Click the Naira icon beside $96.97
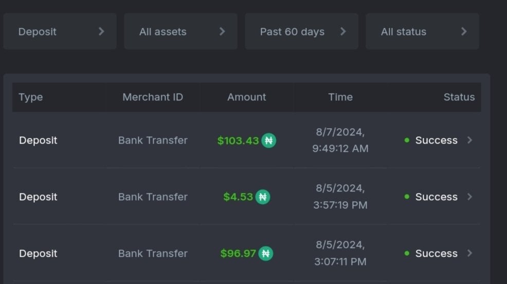This screenshot has width=507, height=284. [265, 254]
